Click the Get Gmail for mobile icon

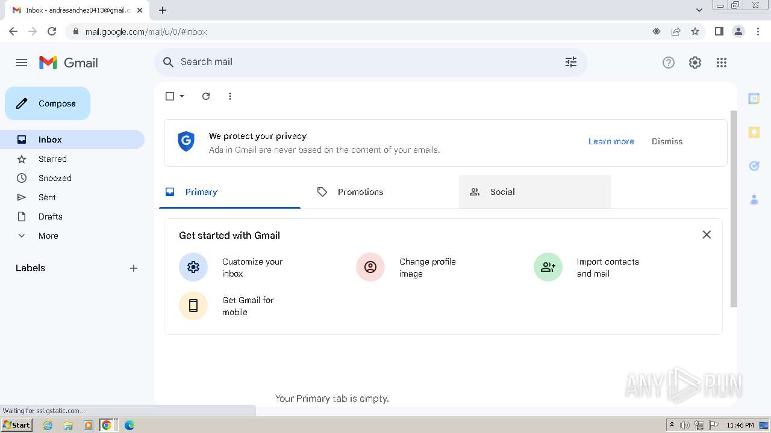click(193, 306)
